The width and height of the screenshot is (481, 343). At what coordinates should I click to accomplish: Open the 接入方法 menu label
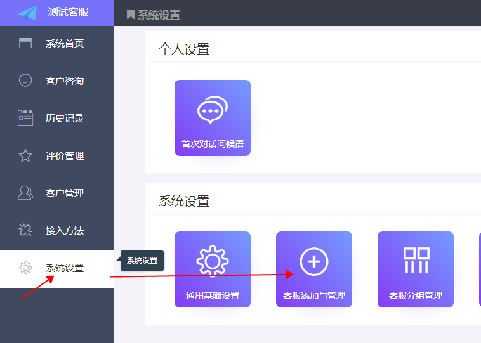[x=65, y=231]
